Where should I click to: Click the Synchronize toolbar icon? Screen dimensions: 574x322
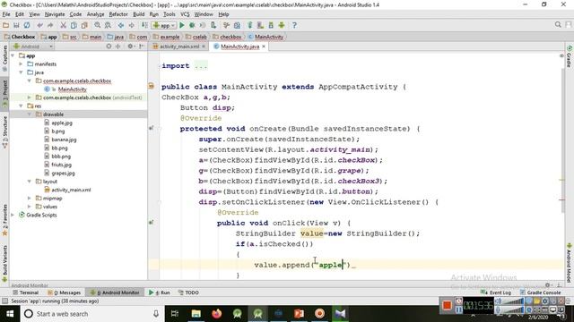click(27, 25)
